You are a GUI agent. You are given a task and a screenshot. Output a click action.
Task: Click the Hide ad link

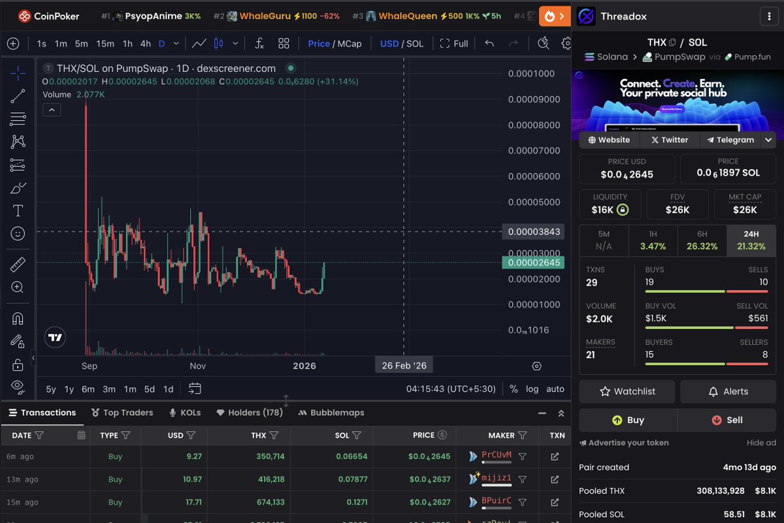(761, 443)
